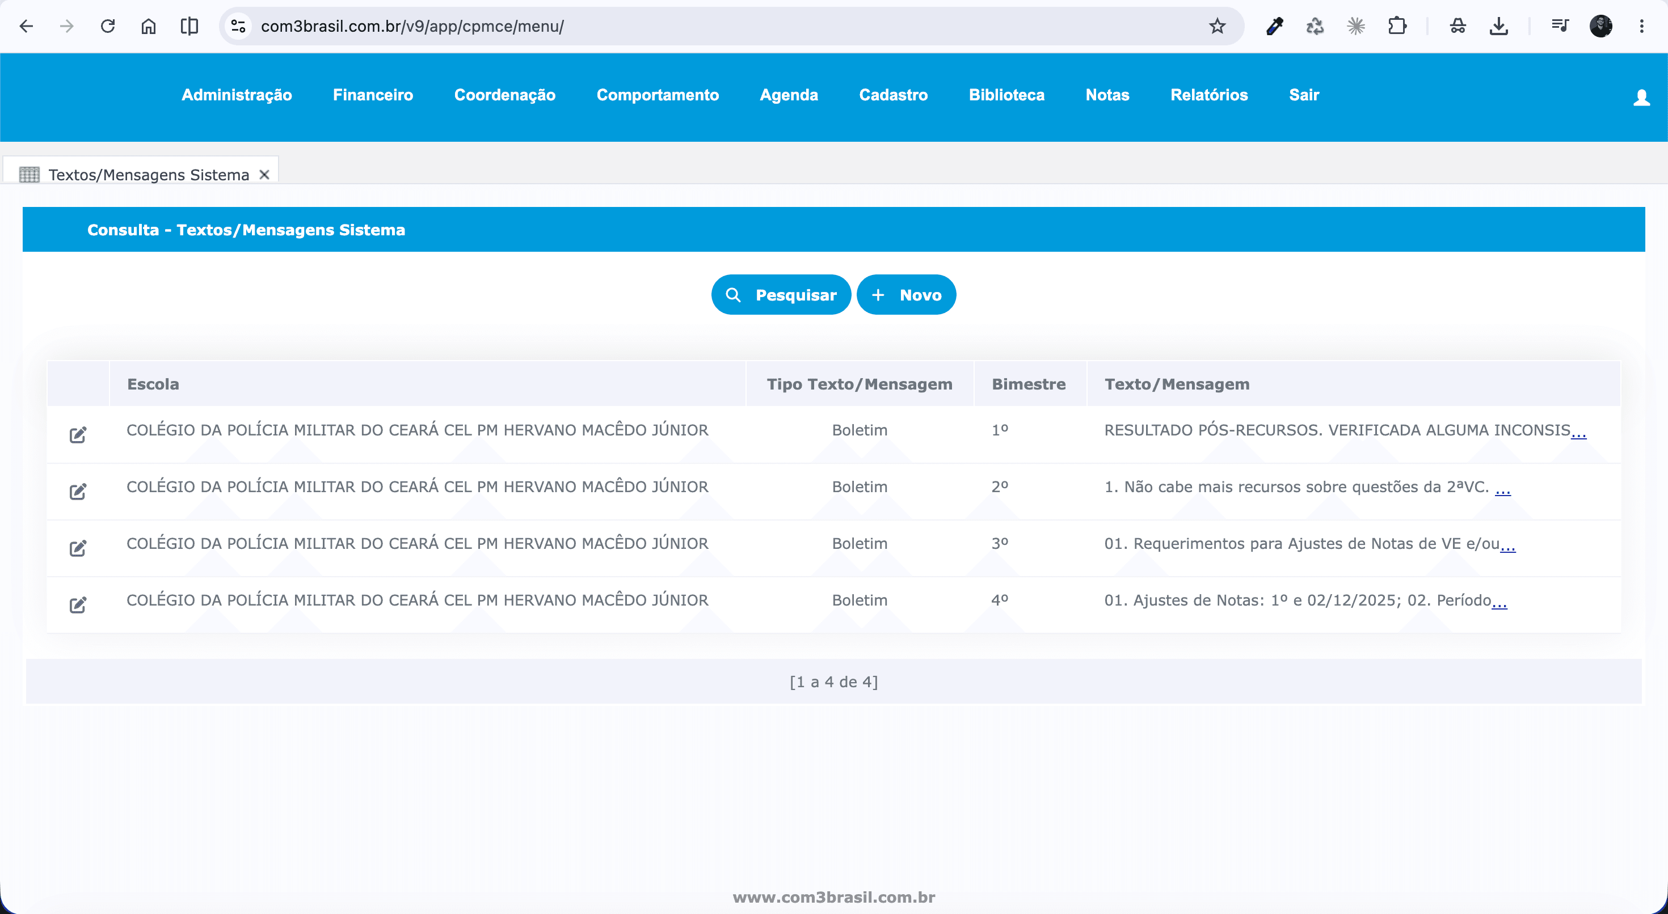This screenshot has height=914, width=1668.
Task: Expand the 'Requerimentos para Ajustes' message ellipsis
Action: 1508,545
